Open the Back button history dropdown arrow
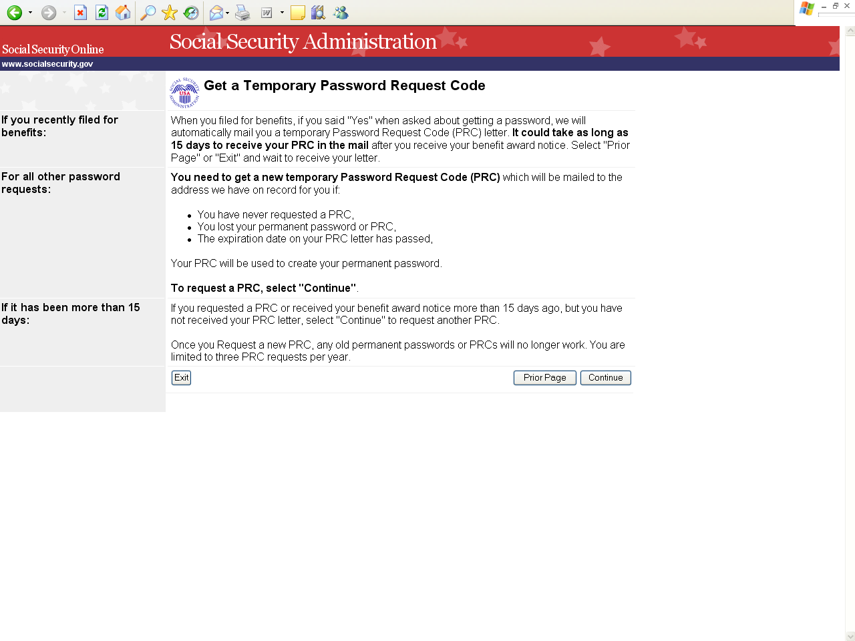The image size is (855, 641). click(x=30, y=13)
